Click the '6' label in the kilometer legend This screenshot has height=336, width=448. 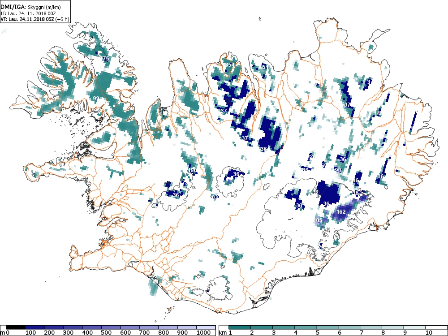[339, 332]
